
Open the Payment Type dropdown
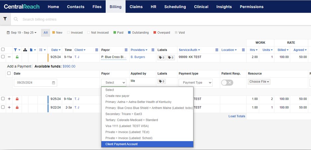click(x=195, y=82)
